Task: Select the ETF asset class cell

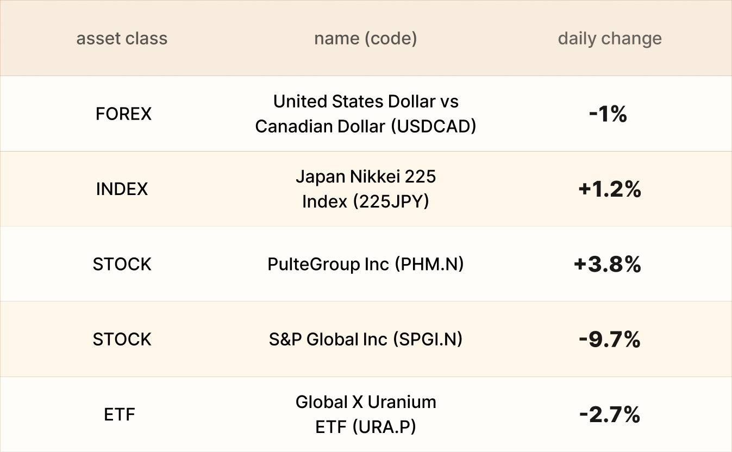Action: coord(120,415)
